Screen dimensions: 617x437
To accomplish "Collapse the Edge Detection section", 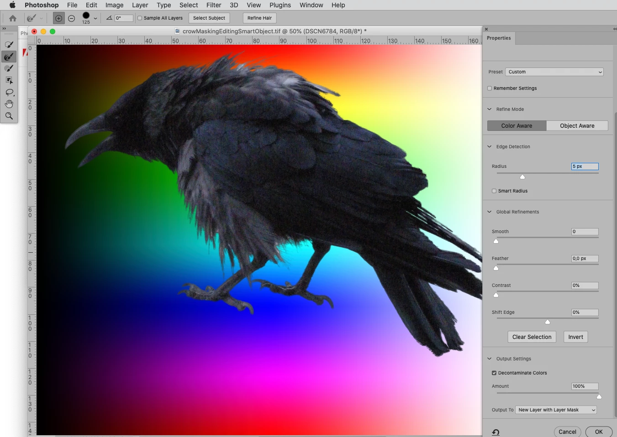I will (x=490, y=146).
